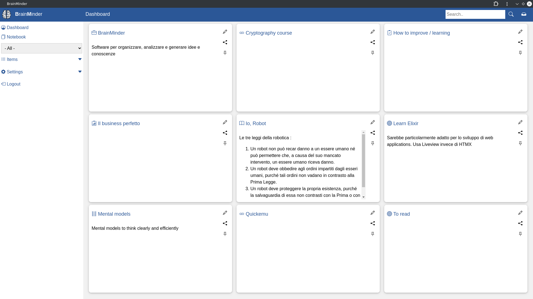Share the Mental models card
The image size is (533, 299).
click(225, 223)
